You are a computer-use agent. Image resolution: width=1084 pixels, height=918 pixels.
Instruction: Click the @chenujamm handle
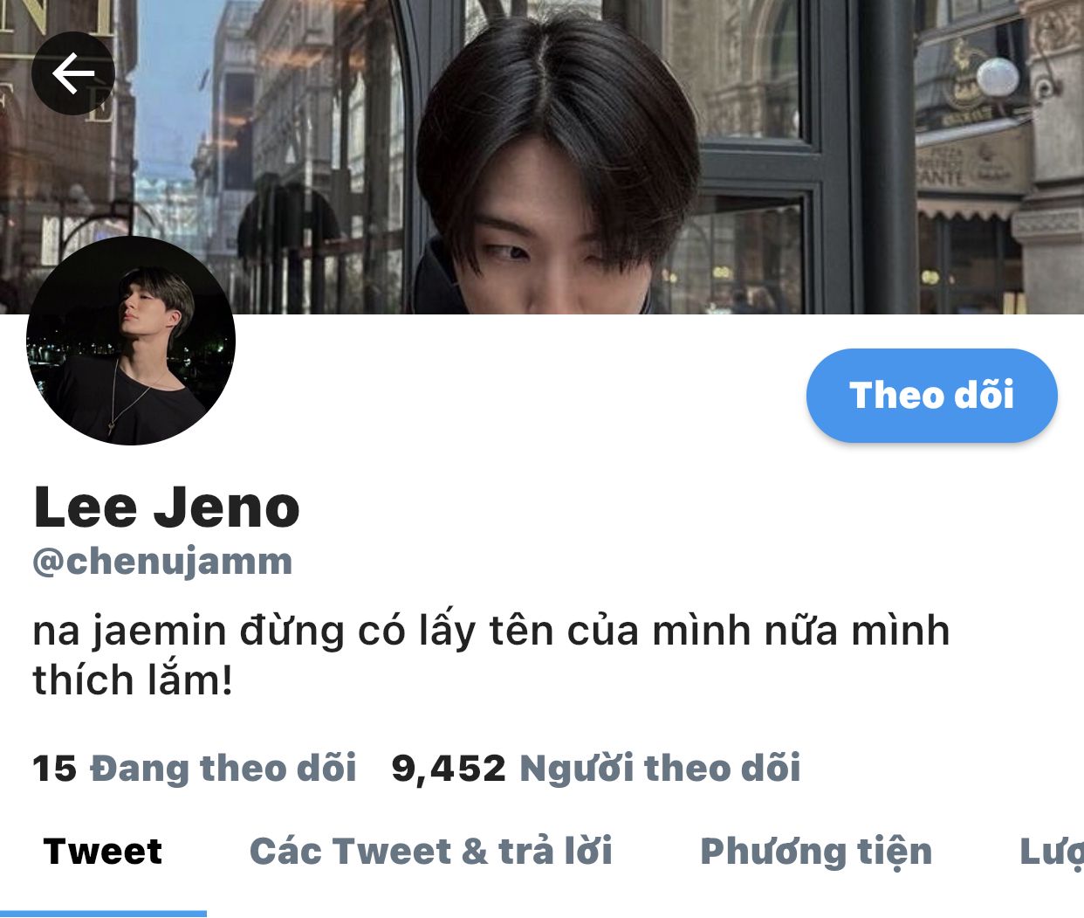(162, 562)
